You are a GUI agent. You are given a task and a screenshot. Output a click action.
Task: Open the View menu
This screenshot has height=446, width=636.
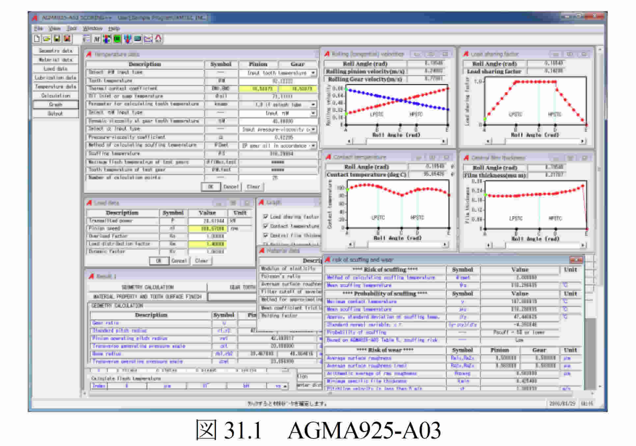[x=54, y=28]
